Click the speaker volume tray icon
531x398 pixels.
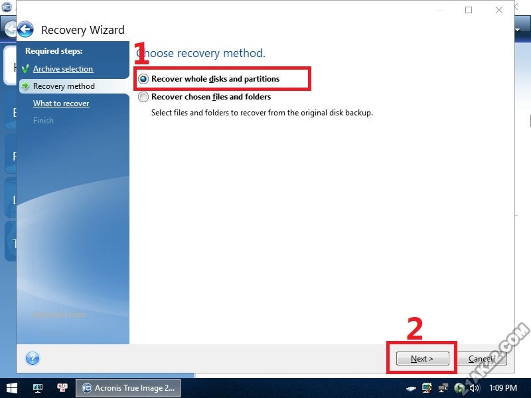point(475,388)
